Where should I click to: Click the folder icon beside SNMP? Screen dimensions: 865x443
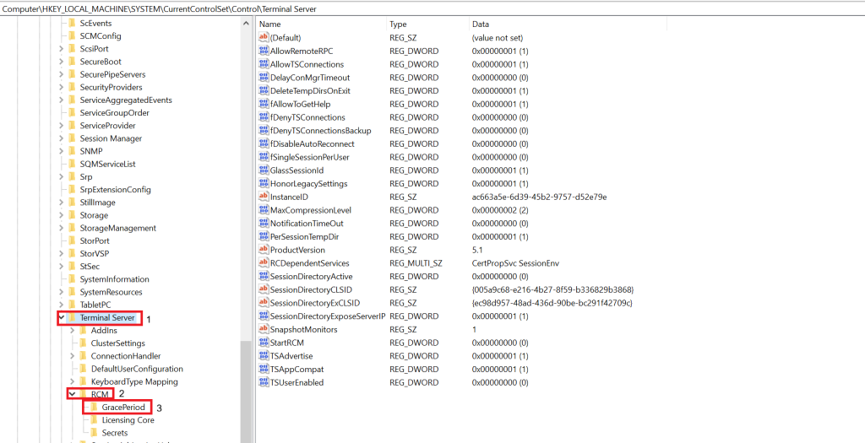[72, 151]
